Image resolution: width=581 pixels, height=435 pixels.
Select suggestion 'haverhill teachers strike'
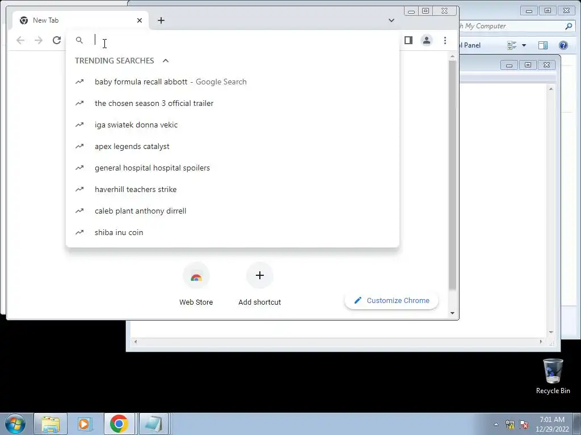[232, 189]
